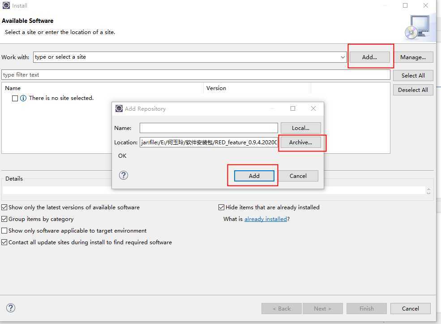Click Deselect All button
Image resolution: width=441 pixels, height=324 pixels.
413,90
